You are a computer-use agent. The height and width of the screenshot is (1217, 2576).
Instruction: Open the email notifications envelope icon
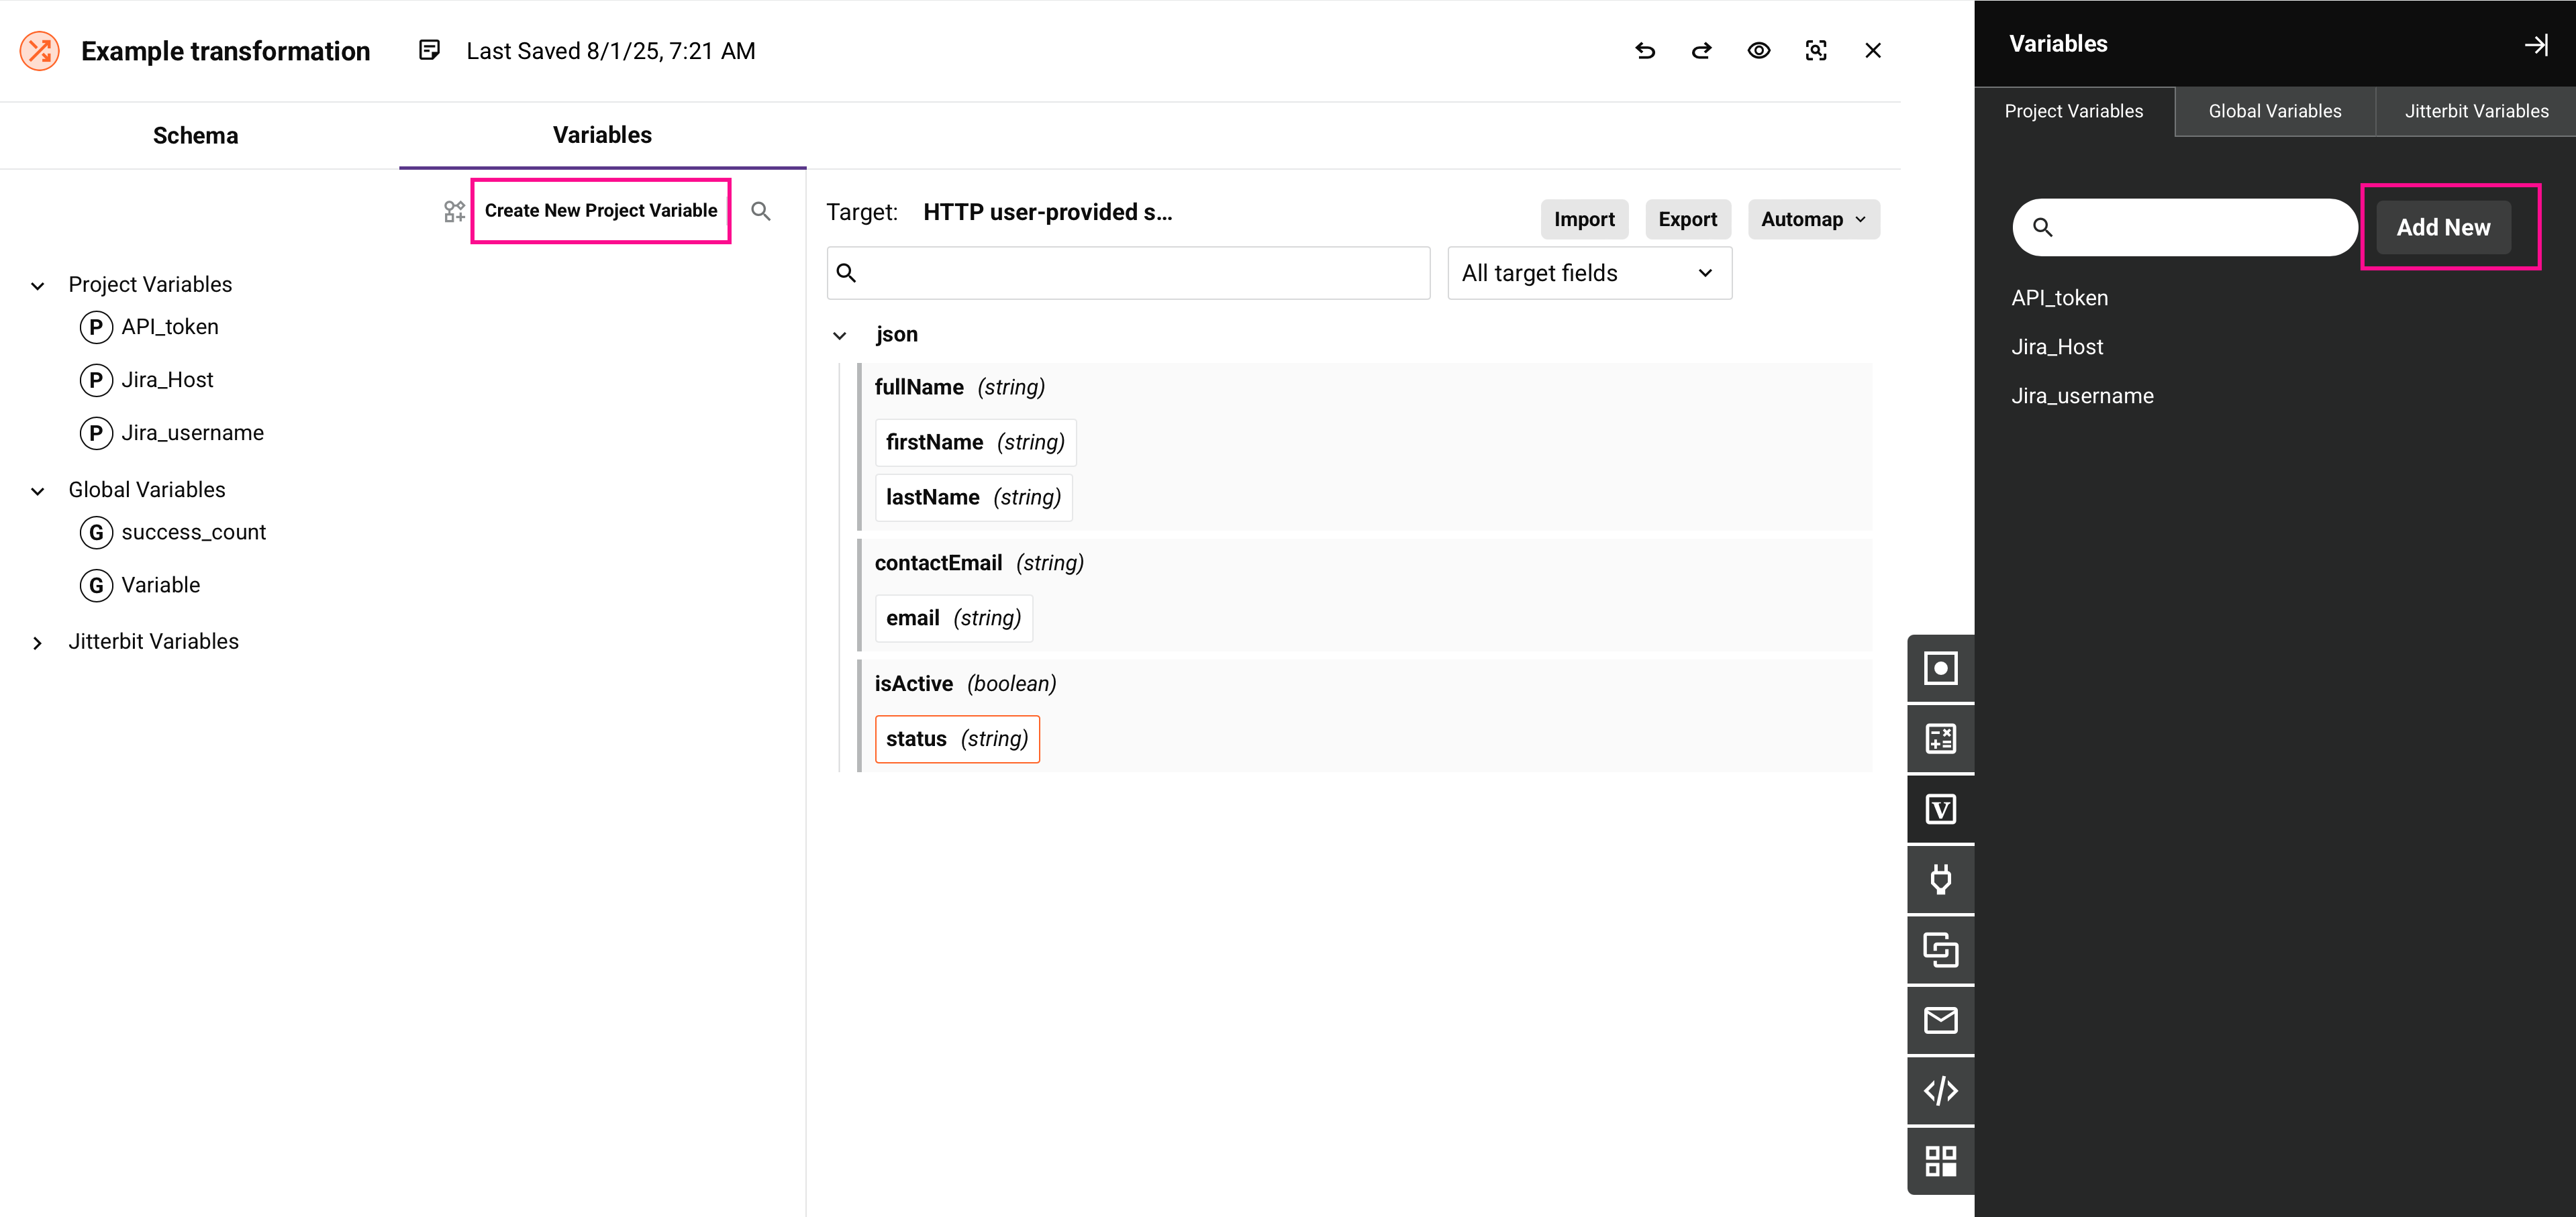pyautogui.click(x=1940, y=1020)
